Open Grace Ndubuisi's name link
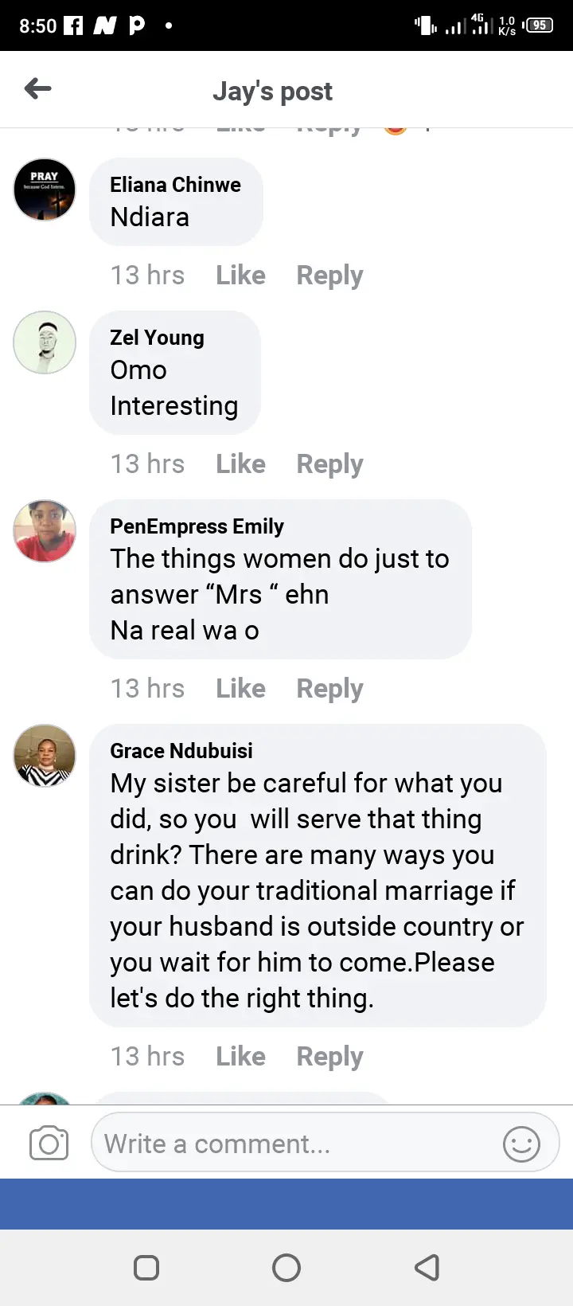The height and width of the screenshot is (1306, 573). click(181, 751)
